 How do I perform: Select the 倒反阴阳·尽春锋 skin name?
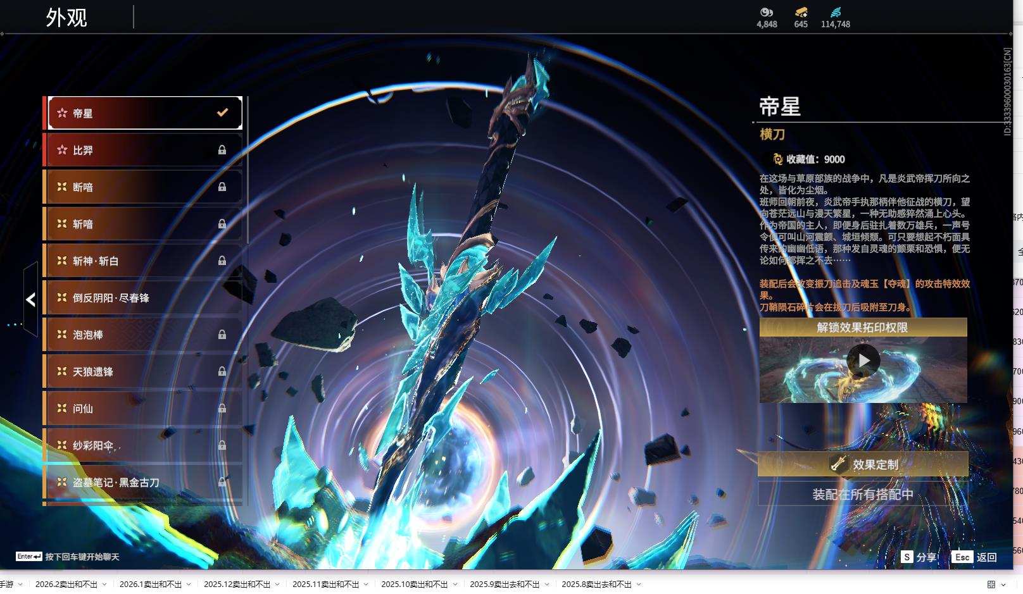(x=111, y=298)
